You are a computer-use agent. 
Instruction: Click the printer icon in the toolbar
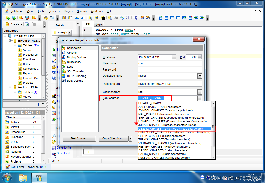pos(116,18)
